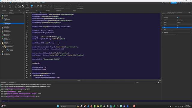Screen dimensions: 192x108
Task: Click the Filter workspace field in Explorer
Action: tap(12, 14)
